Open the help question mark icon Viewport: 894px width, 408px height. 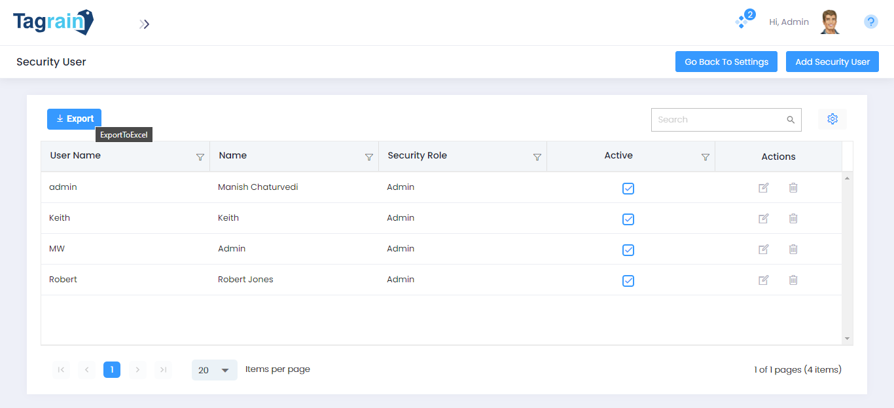tap(870, 22)
